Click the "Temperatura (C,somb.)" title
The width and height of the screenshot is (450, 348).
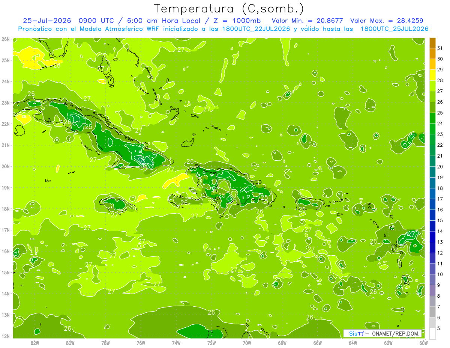point(229,9)
